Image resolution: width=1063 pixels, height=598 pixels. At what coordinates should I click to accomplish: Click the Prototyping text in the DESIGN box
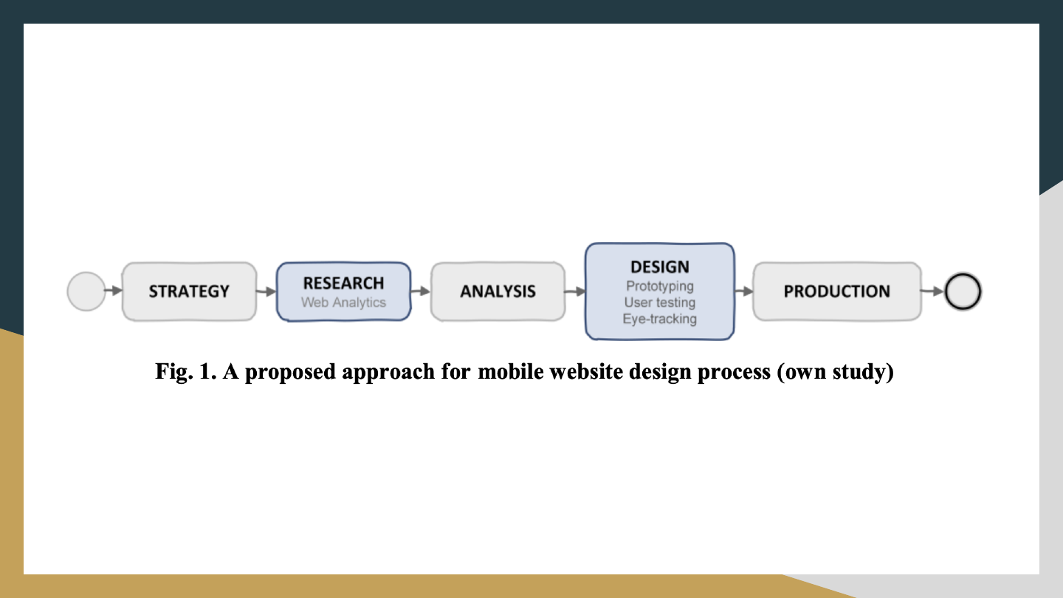[x=659, y=286]
